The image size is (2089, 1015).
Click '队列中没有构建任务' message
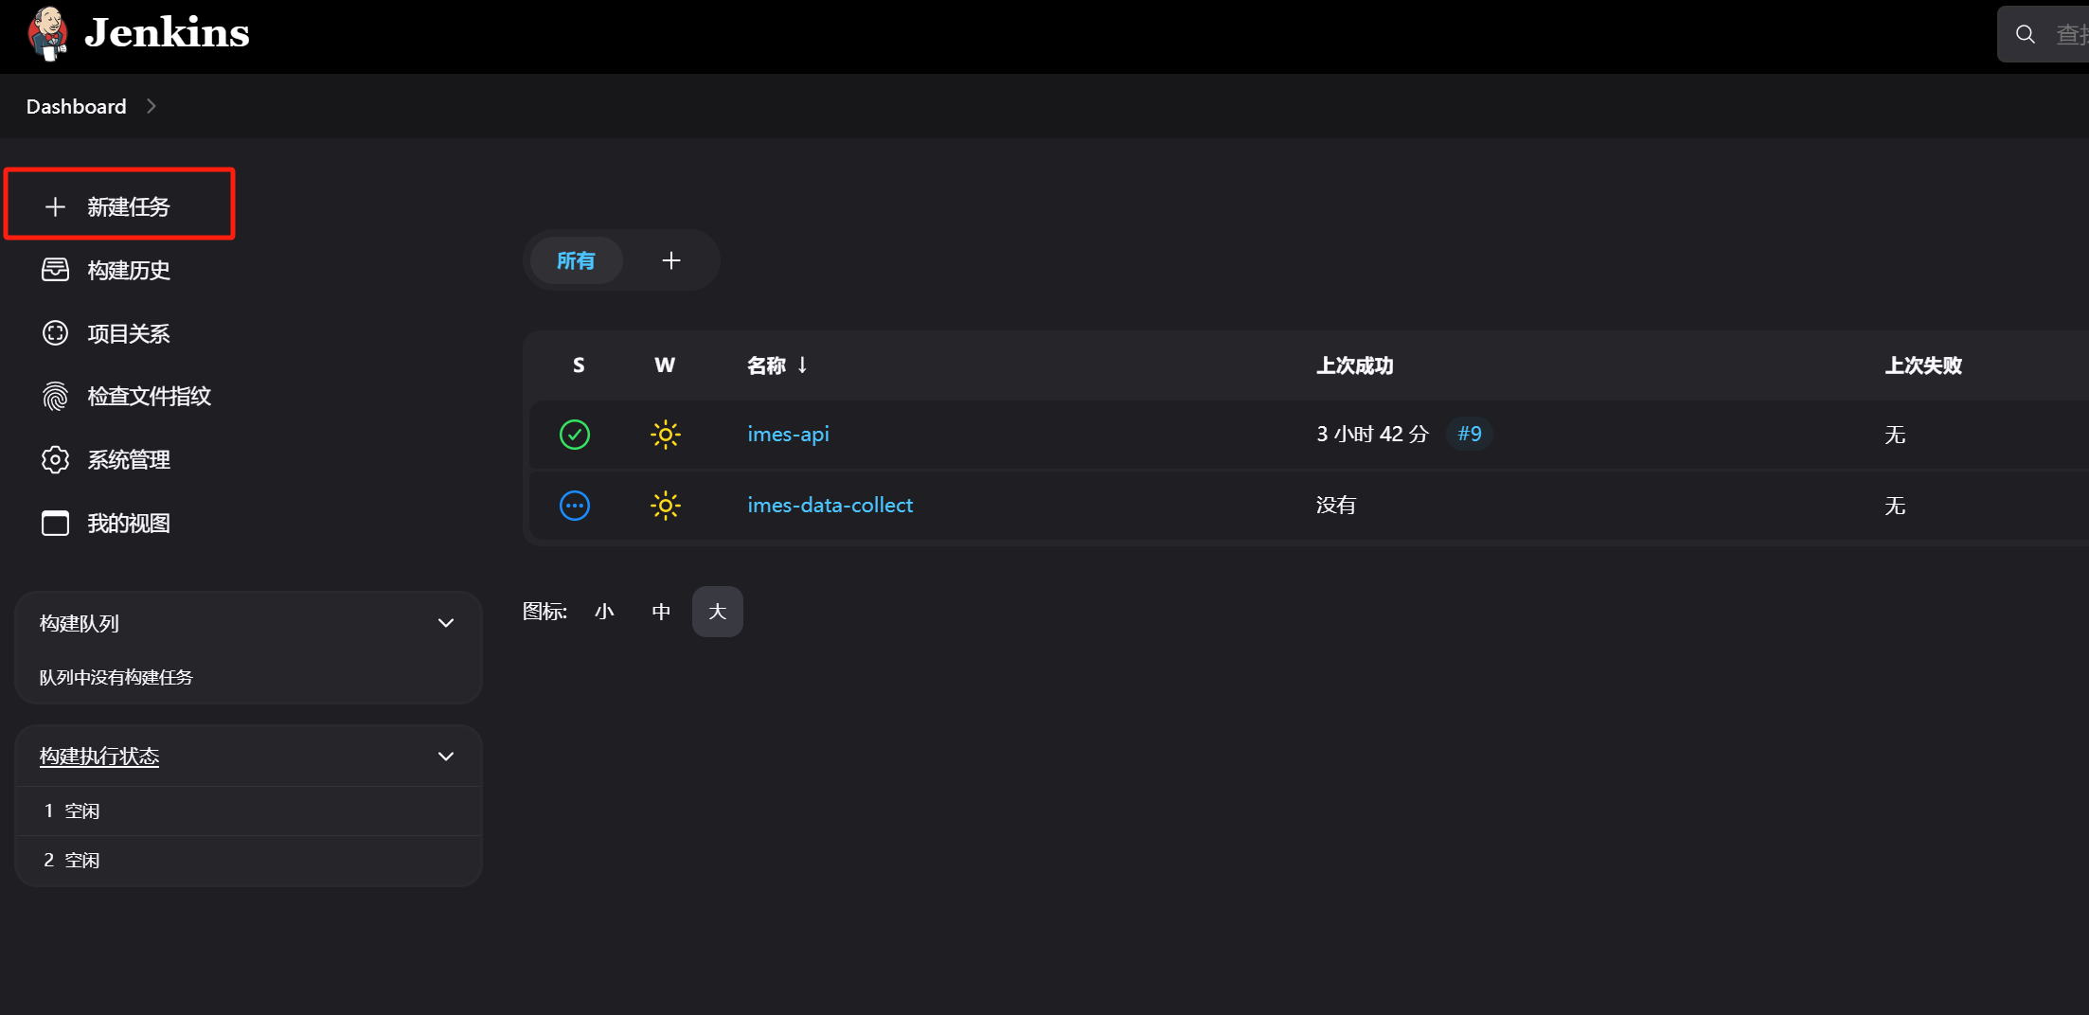[116, 677]
